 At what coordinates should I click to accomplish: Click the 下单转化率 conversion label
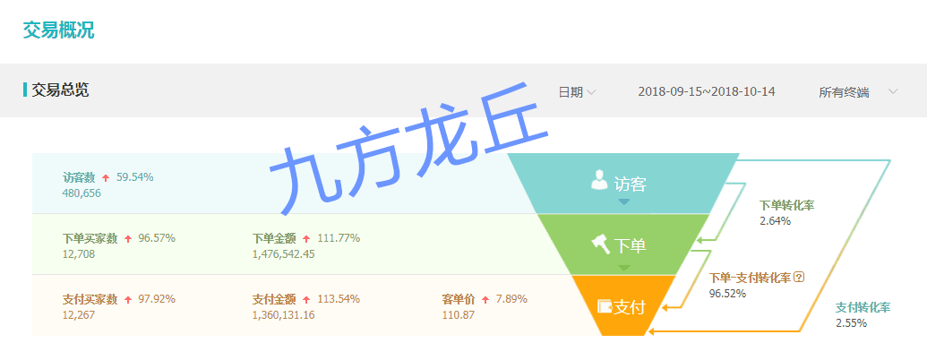pyautogui.click(x=786, y=205)
